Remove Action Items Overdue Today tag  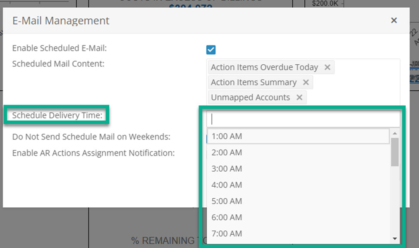pos(327,67)
